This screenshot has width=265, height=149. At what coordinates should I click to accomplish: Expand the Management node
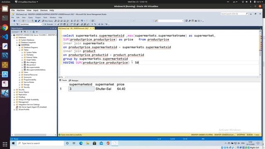point(14,102)
